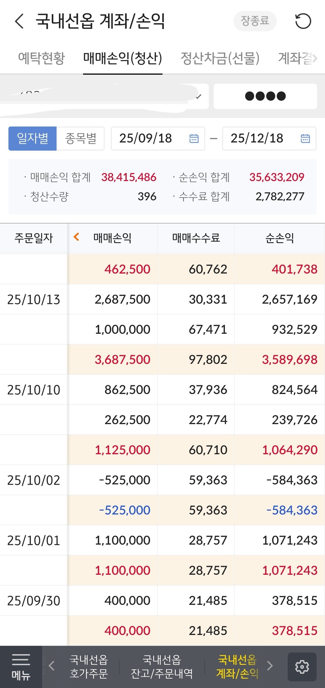
Task: Tap the 장종료 status badge
Action: (255, 21)
